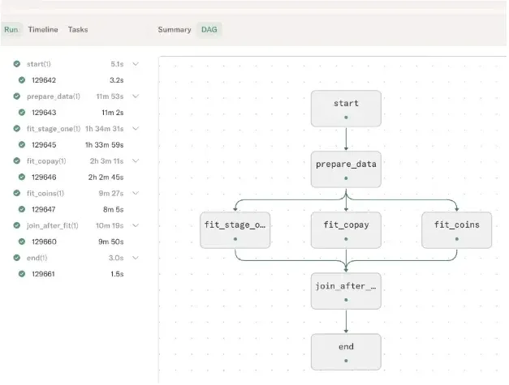Screen dimensions: 509x385
Task: Click the 10m 19s duration
Action: coord(110,225)
